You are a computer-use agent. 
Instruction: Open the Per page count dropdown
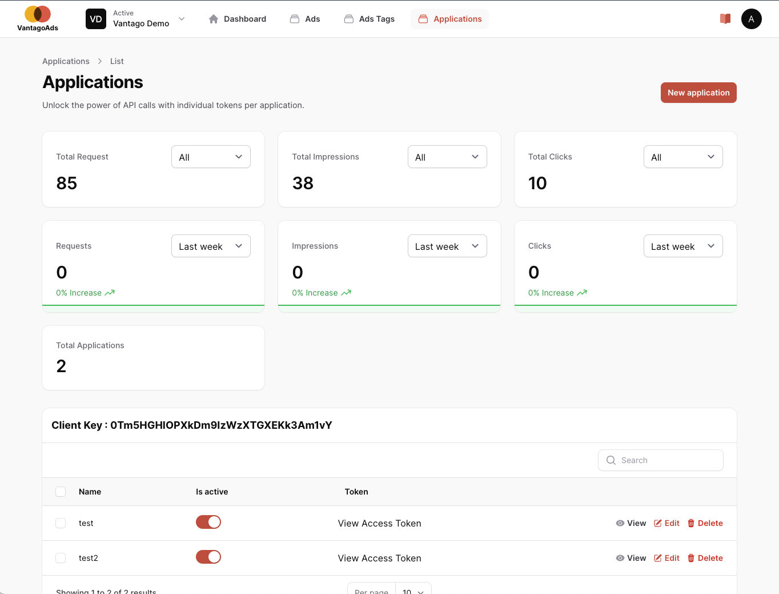click(413, 591)
